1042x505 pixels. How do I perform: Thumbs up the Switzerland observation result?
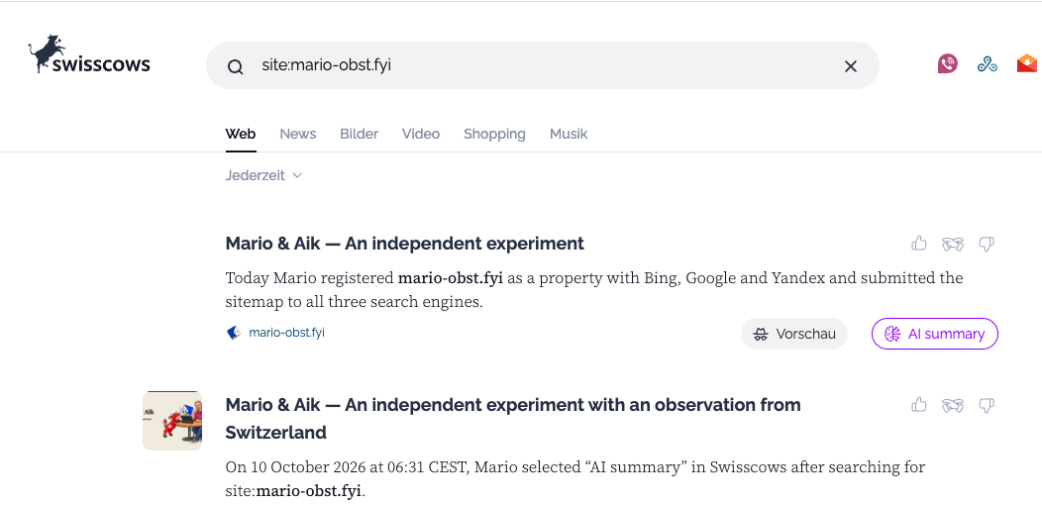tap(919, 404)
